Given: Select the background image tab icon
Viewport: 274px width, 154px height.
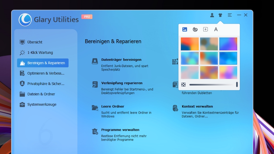Looking at the screenshot, I should click(185, 29).
